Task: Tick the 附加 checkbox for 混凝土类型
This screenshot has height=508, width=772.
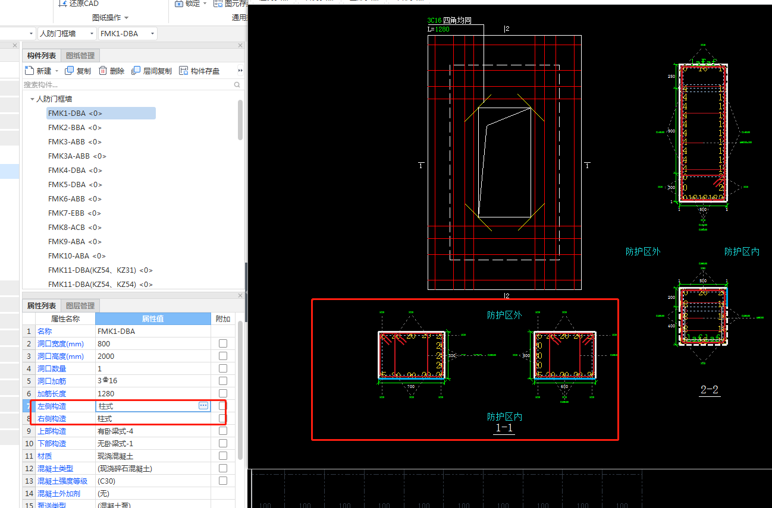Action: point(223,468)
